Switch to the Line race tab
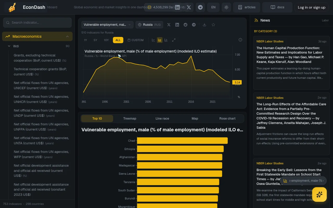This screenshot has height=208, width=333. [x=162, y=119]
